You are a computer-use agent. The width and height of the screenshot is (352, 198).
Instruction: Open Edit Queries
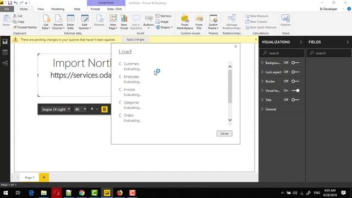point(85,22)
